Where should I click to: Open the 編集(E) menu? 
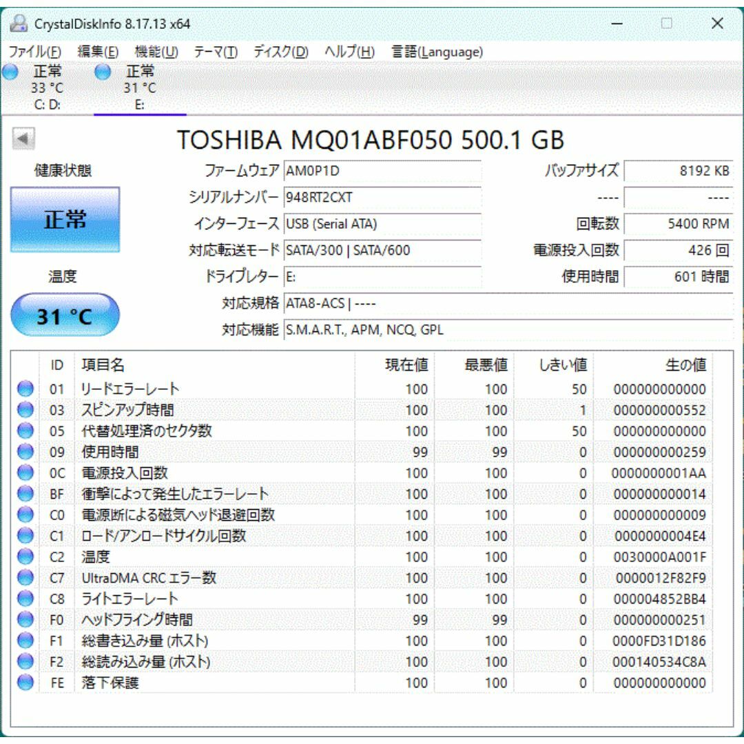point(98,51)
